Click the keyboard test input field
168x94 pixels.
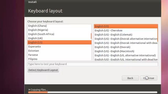(93, 64)
